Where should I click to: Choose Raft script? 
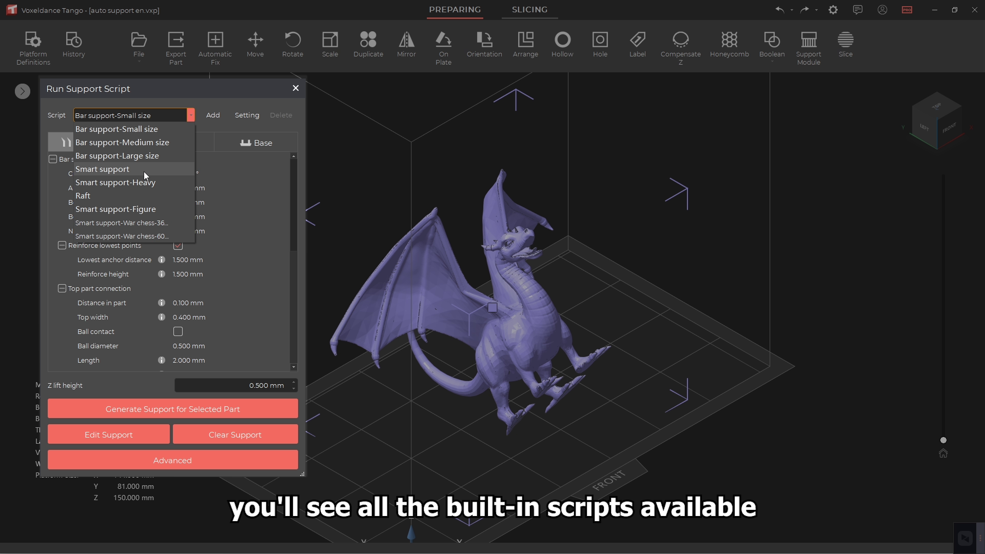134,195
